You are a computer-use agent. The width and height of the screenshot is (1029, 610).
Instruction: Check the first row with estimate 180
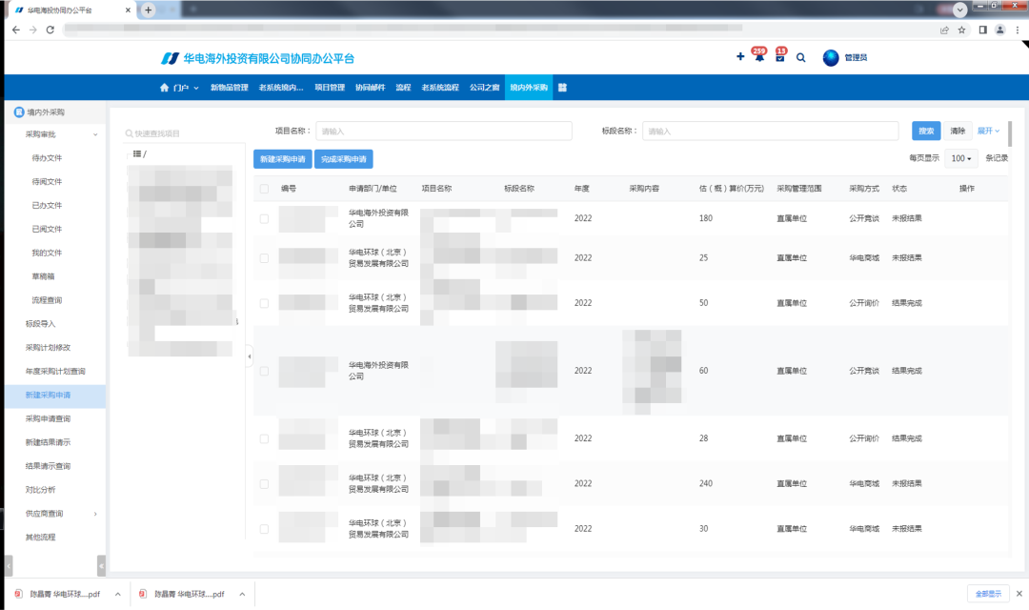tap(264, 218)
